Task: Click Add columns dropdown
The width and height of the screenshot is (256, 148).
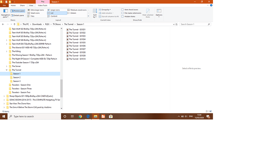Action: (x=106, y=13)
